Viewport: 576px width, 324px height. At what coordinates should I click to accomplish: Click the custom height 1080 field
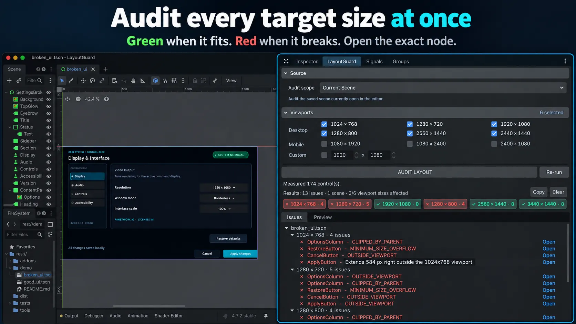point(379,155)
